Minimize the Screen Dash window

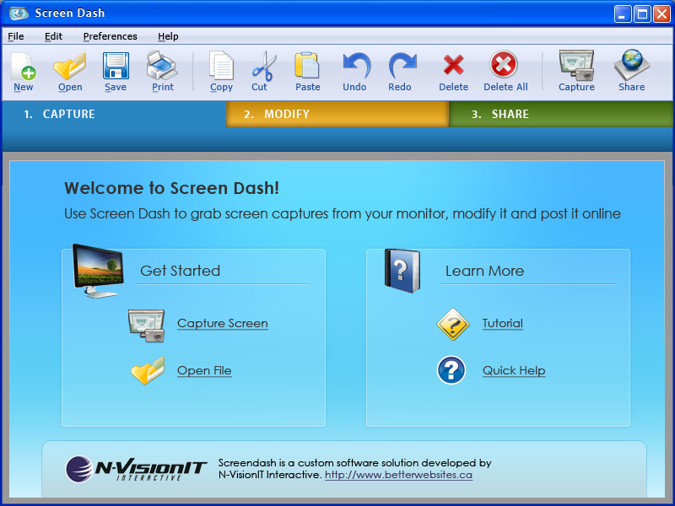click(623, 14)
